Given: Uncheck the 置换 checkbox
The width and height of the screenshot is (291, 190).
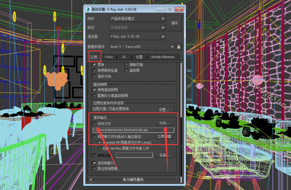Looking at the screenshot, I should point(94,64).
